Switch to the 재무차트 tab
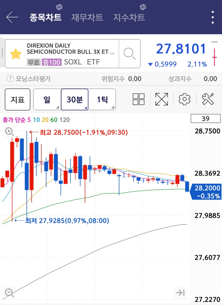The image size is (222, 305). point(87,17)
